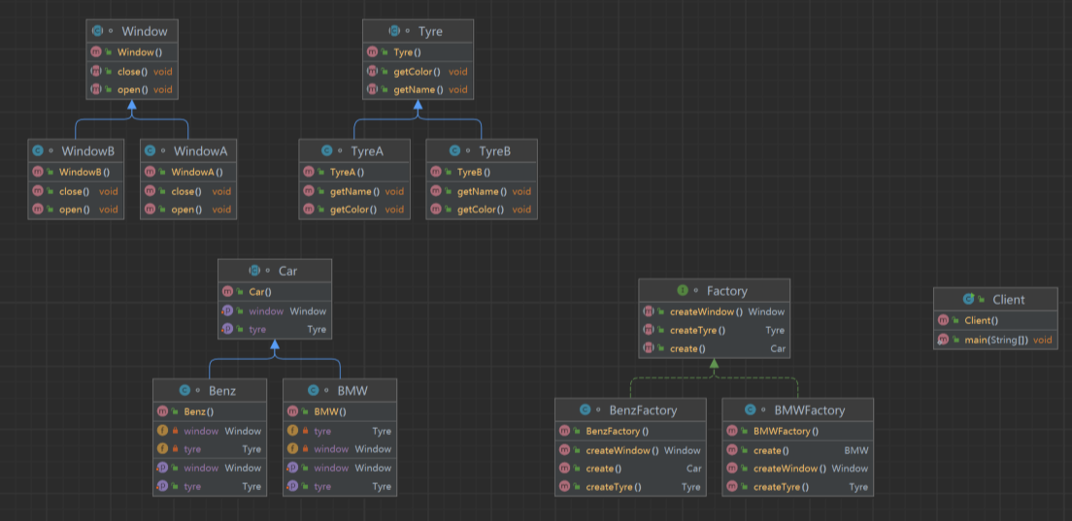Screen dimensions: 1072x521
Task: Select the Car() constructor row
Action: (260, 291)
